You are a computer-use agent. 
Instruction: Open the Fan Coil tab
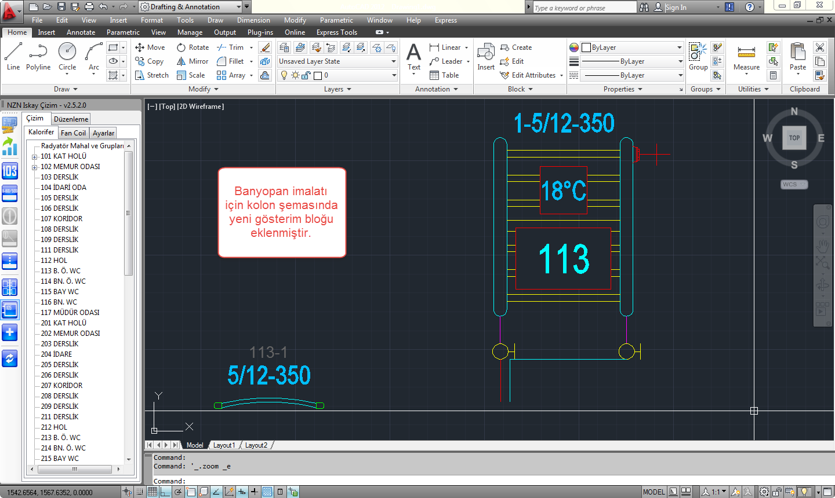click(73, 133)
